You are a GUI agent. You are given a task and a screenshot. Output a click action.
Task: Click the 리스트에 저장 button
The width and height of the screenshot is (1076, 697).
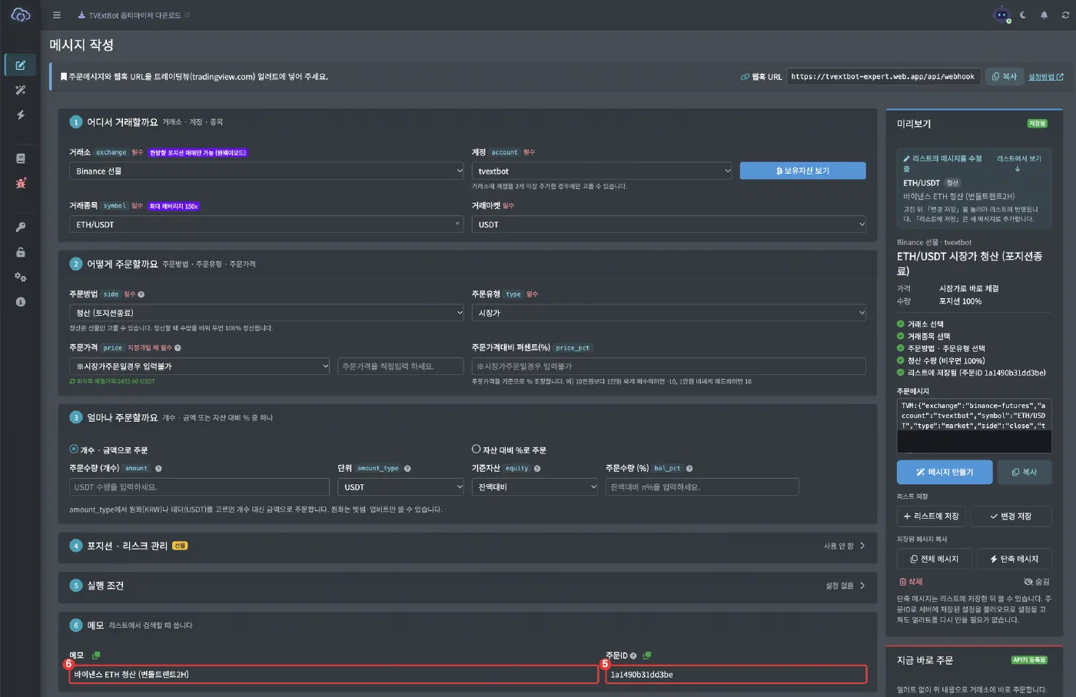932,516
